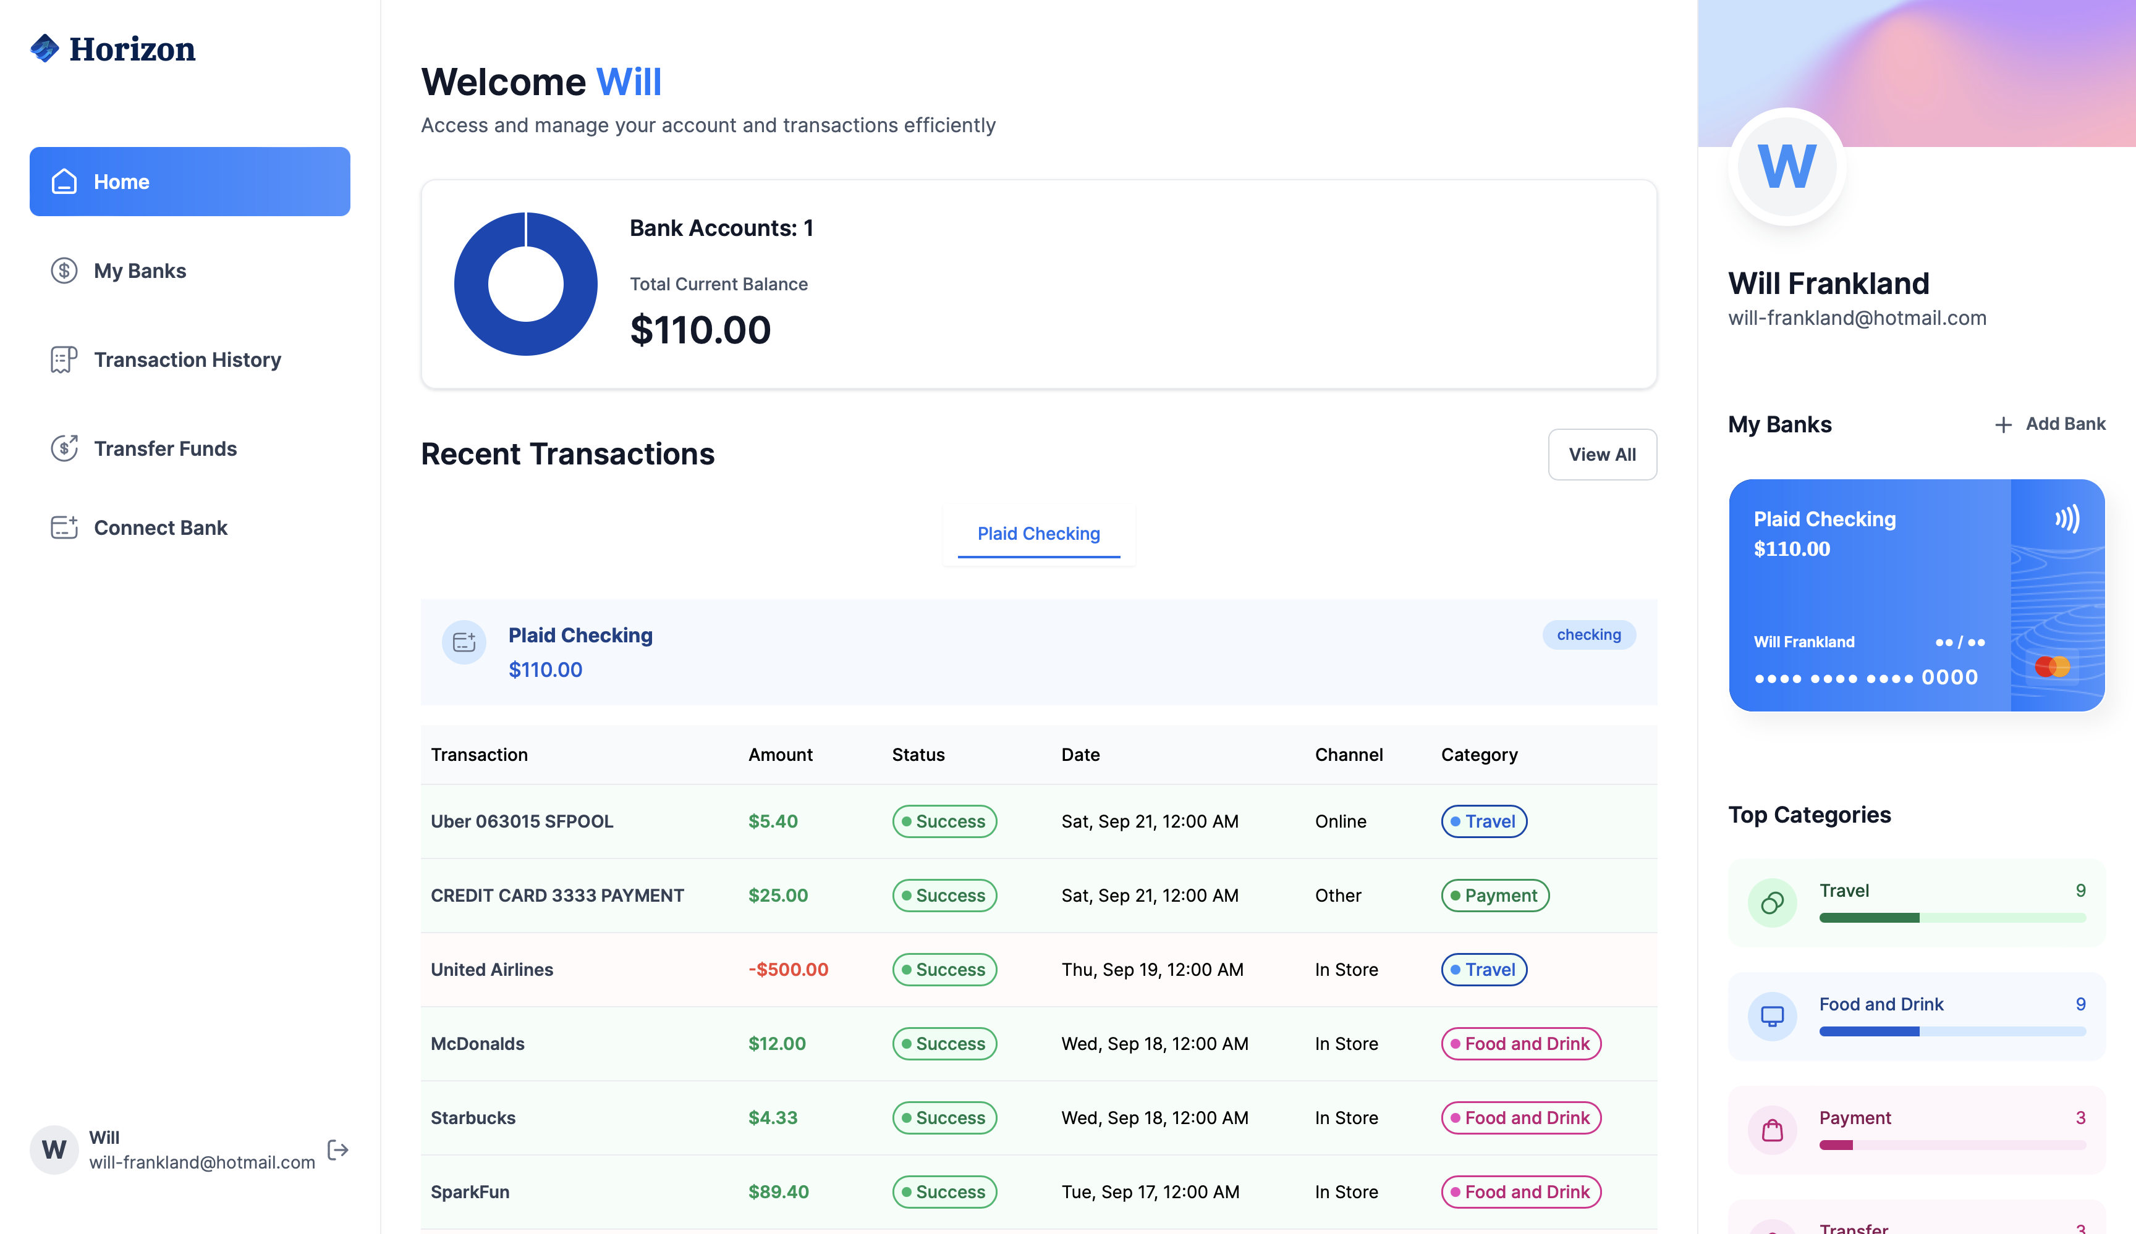2136x1234 pixels.
Task: Open Transaction History in sidebar
Action: pos(187,360)
